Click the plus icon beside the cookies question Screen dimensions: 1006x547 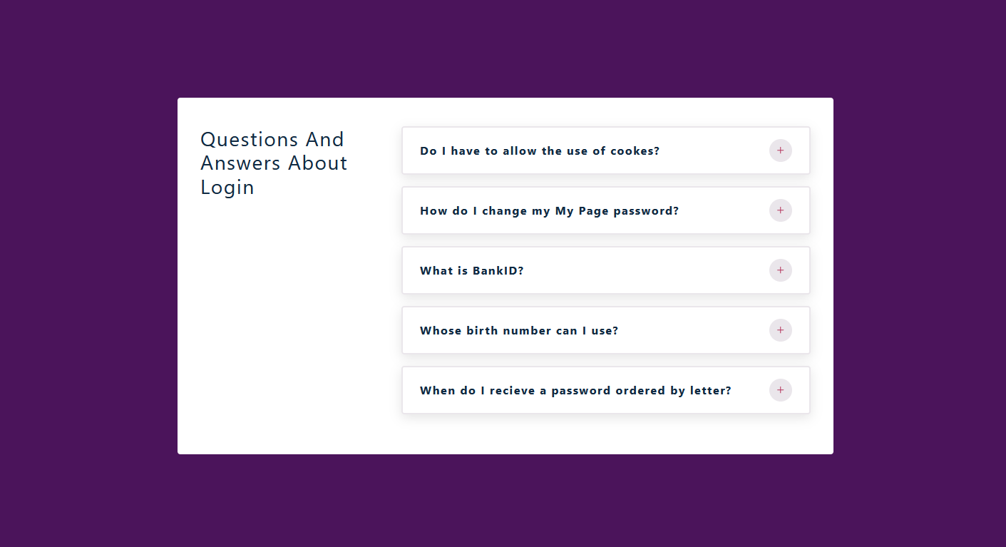point(780,150)
